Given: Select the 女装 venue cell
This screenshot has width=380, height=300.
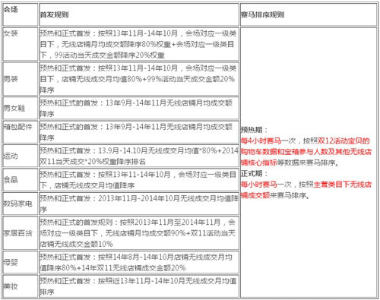Looking at the screenshot, I should [21, 44].
